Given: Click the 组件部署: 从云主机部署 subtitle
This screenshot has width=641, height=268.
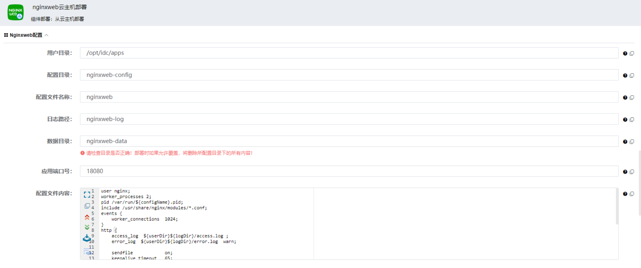Looking at the screenshot, I should [57, 19].
